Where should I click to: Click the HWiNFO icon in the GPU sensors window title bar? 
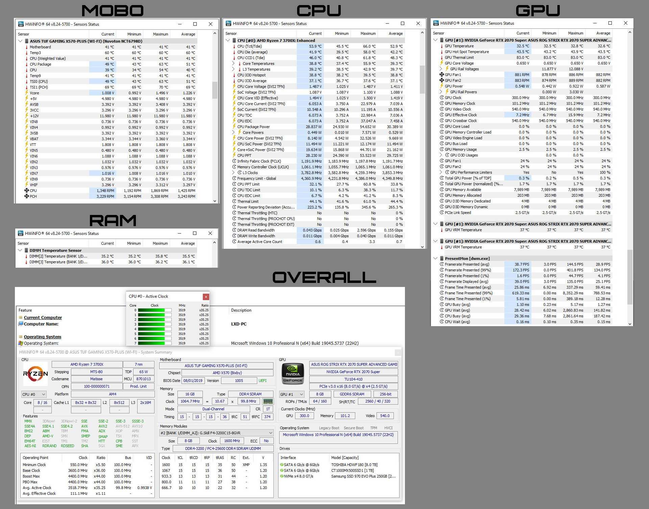[x=436, y=23]
